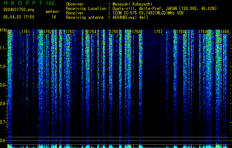
Task: Click the 1755 time marker
Action: coord(114,32)
